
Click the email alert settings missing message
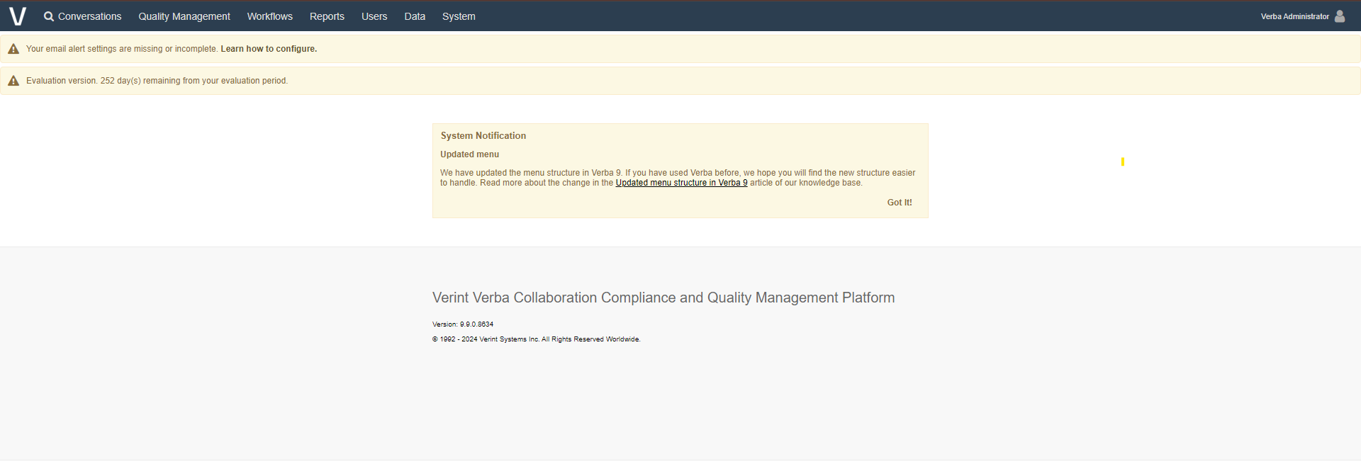tap(122, 49)
